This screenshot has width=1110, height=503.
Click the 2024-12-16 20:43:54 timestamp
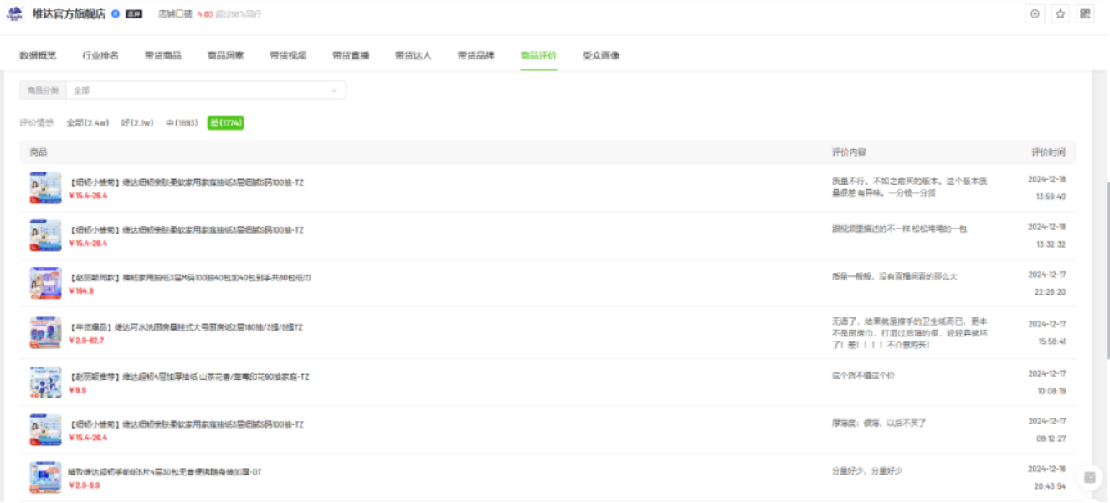(x=1047, y=478)
